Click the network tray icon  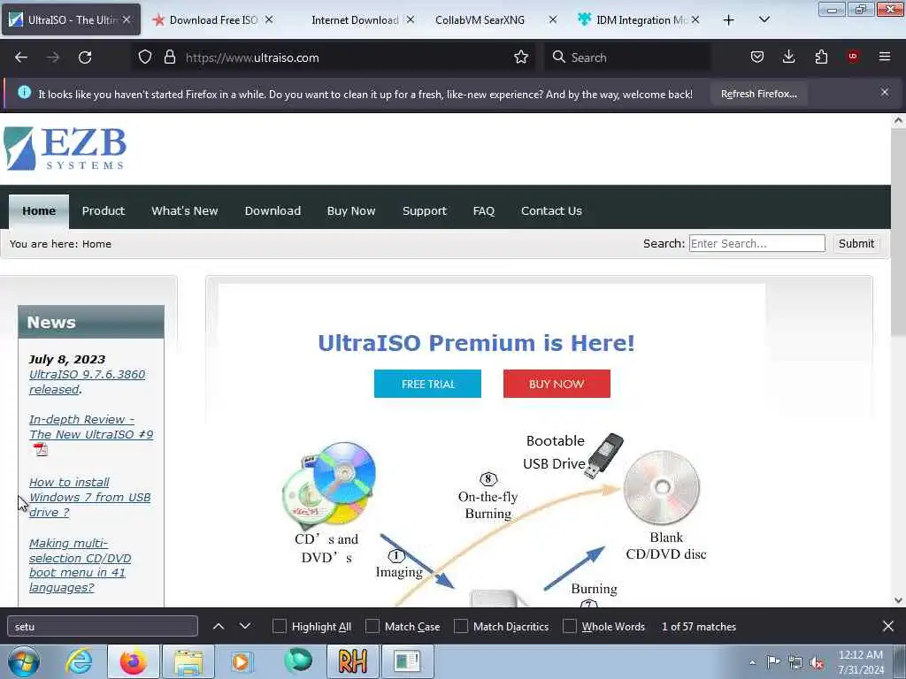pyautogui.click(x=795, y=663)
